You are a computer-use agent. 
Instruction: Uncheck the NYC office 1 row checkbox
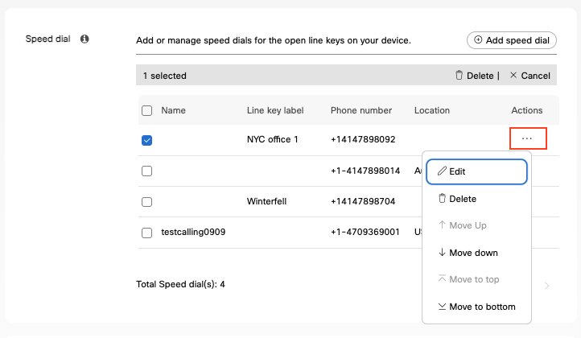[146, 140]
